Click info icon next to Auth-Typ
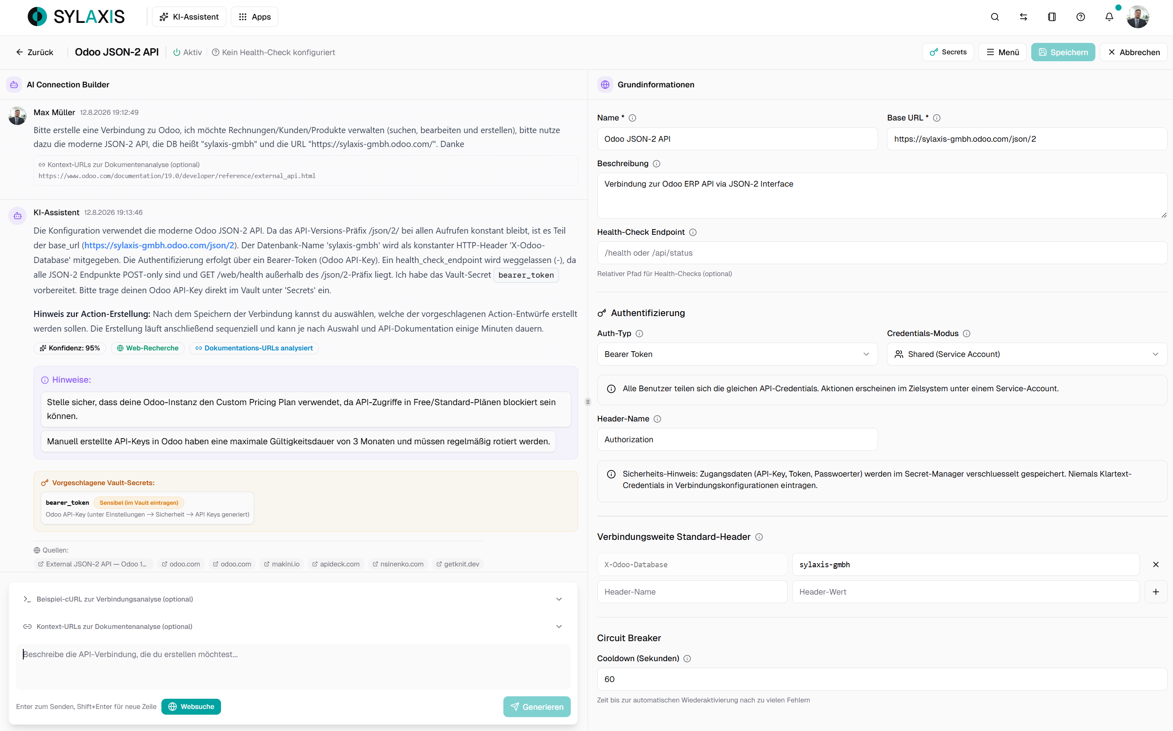The width and height of the screenshot is (1173, 731). pyautogui.click(x=639, y=334)
